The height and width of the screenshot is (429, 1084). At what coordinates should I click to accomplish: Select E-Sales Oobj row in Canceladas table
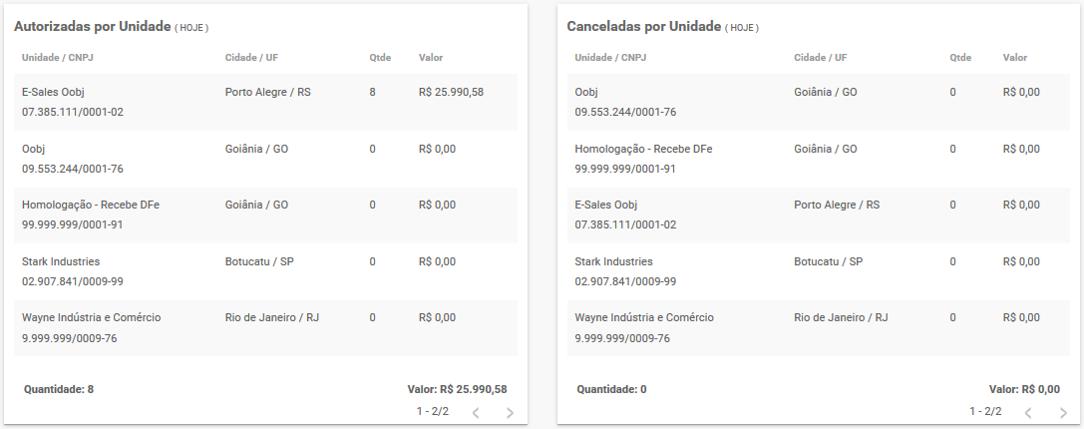[x=819, y=215]
